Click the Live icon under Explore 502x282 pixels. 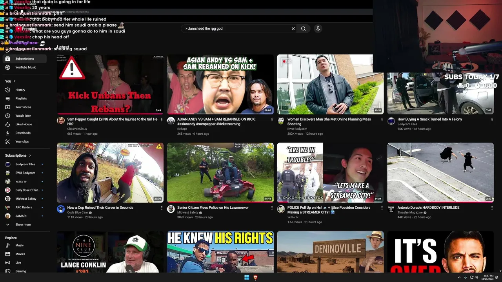(7, 263)
